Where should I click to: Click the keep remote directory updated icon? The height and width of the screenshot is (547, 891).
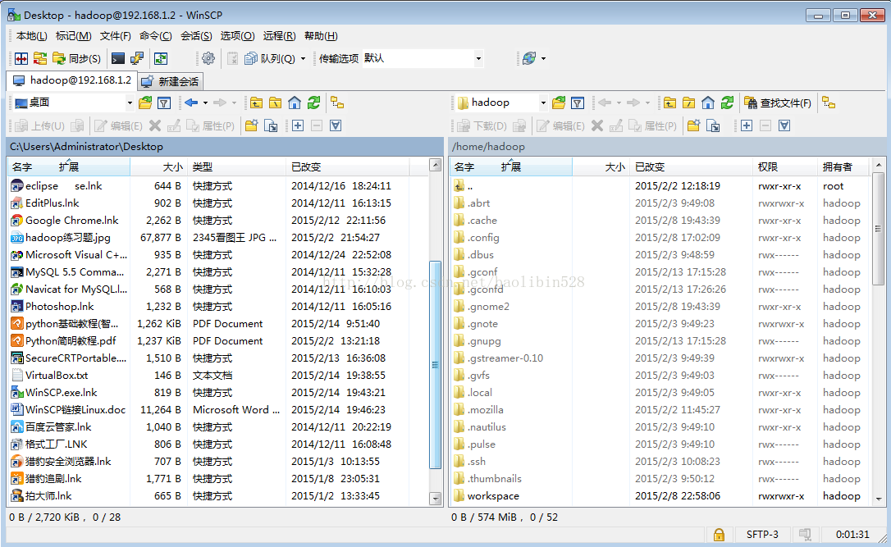161,58
